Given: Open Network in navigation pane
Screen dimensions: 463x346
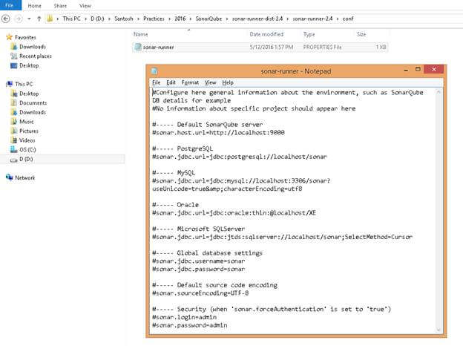Looking at the screenshot, I should tap(24, 177).
